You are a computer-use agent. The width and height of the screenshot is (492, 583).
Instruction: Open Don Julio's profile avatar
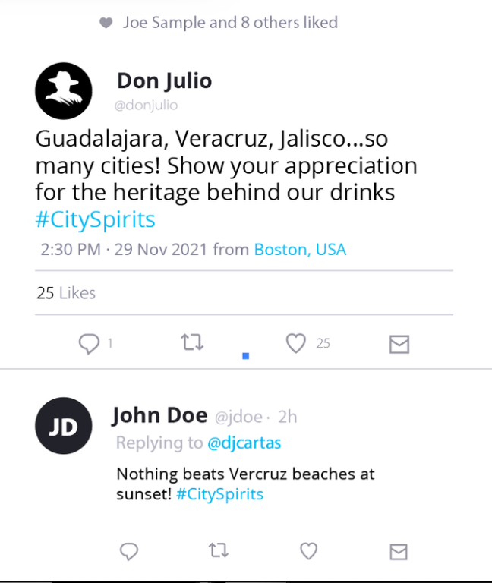(x=64, y=90)
